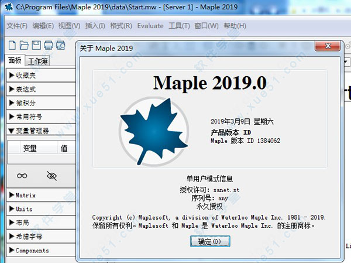Click the New document icon
The image size is (351, 263).
pyautogui.click(x=12, y=45)
